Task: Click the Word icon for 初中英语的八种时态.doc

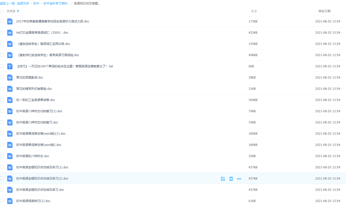Action: pyautogui.click(x=10, y=156)
